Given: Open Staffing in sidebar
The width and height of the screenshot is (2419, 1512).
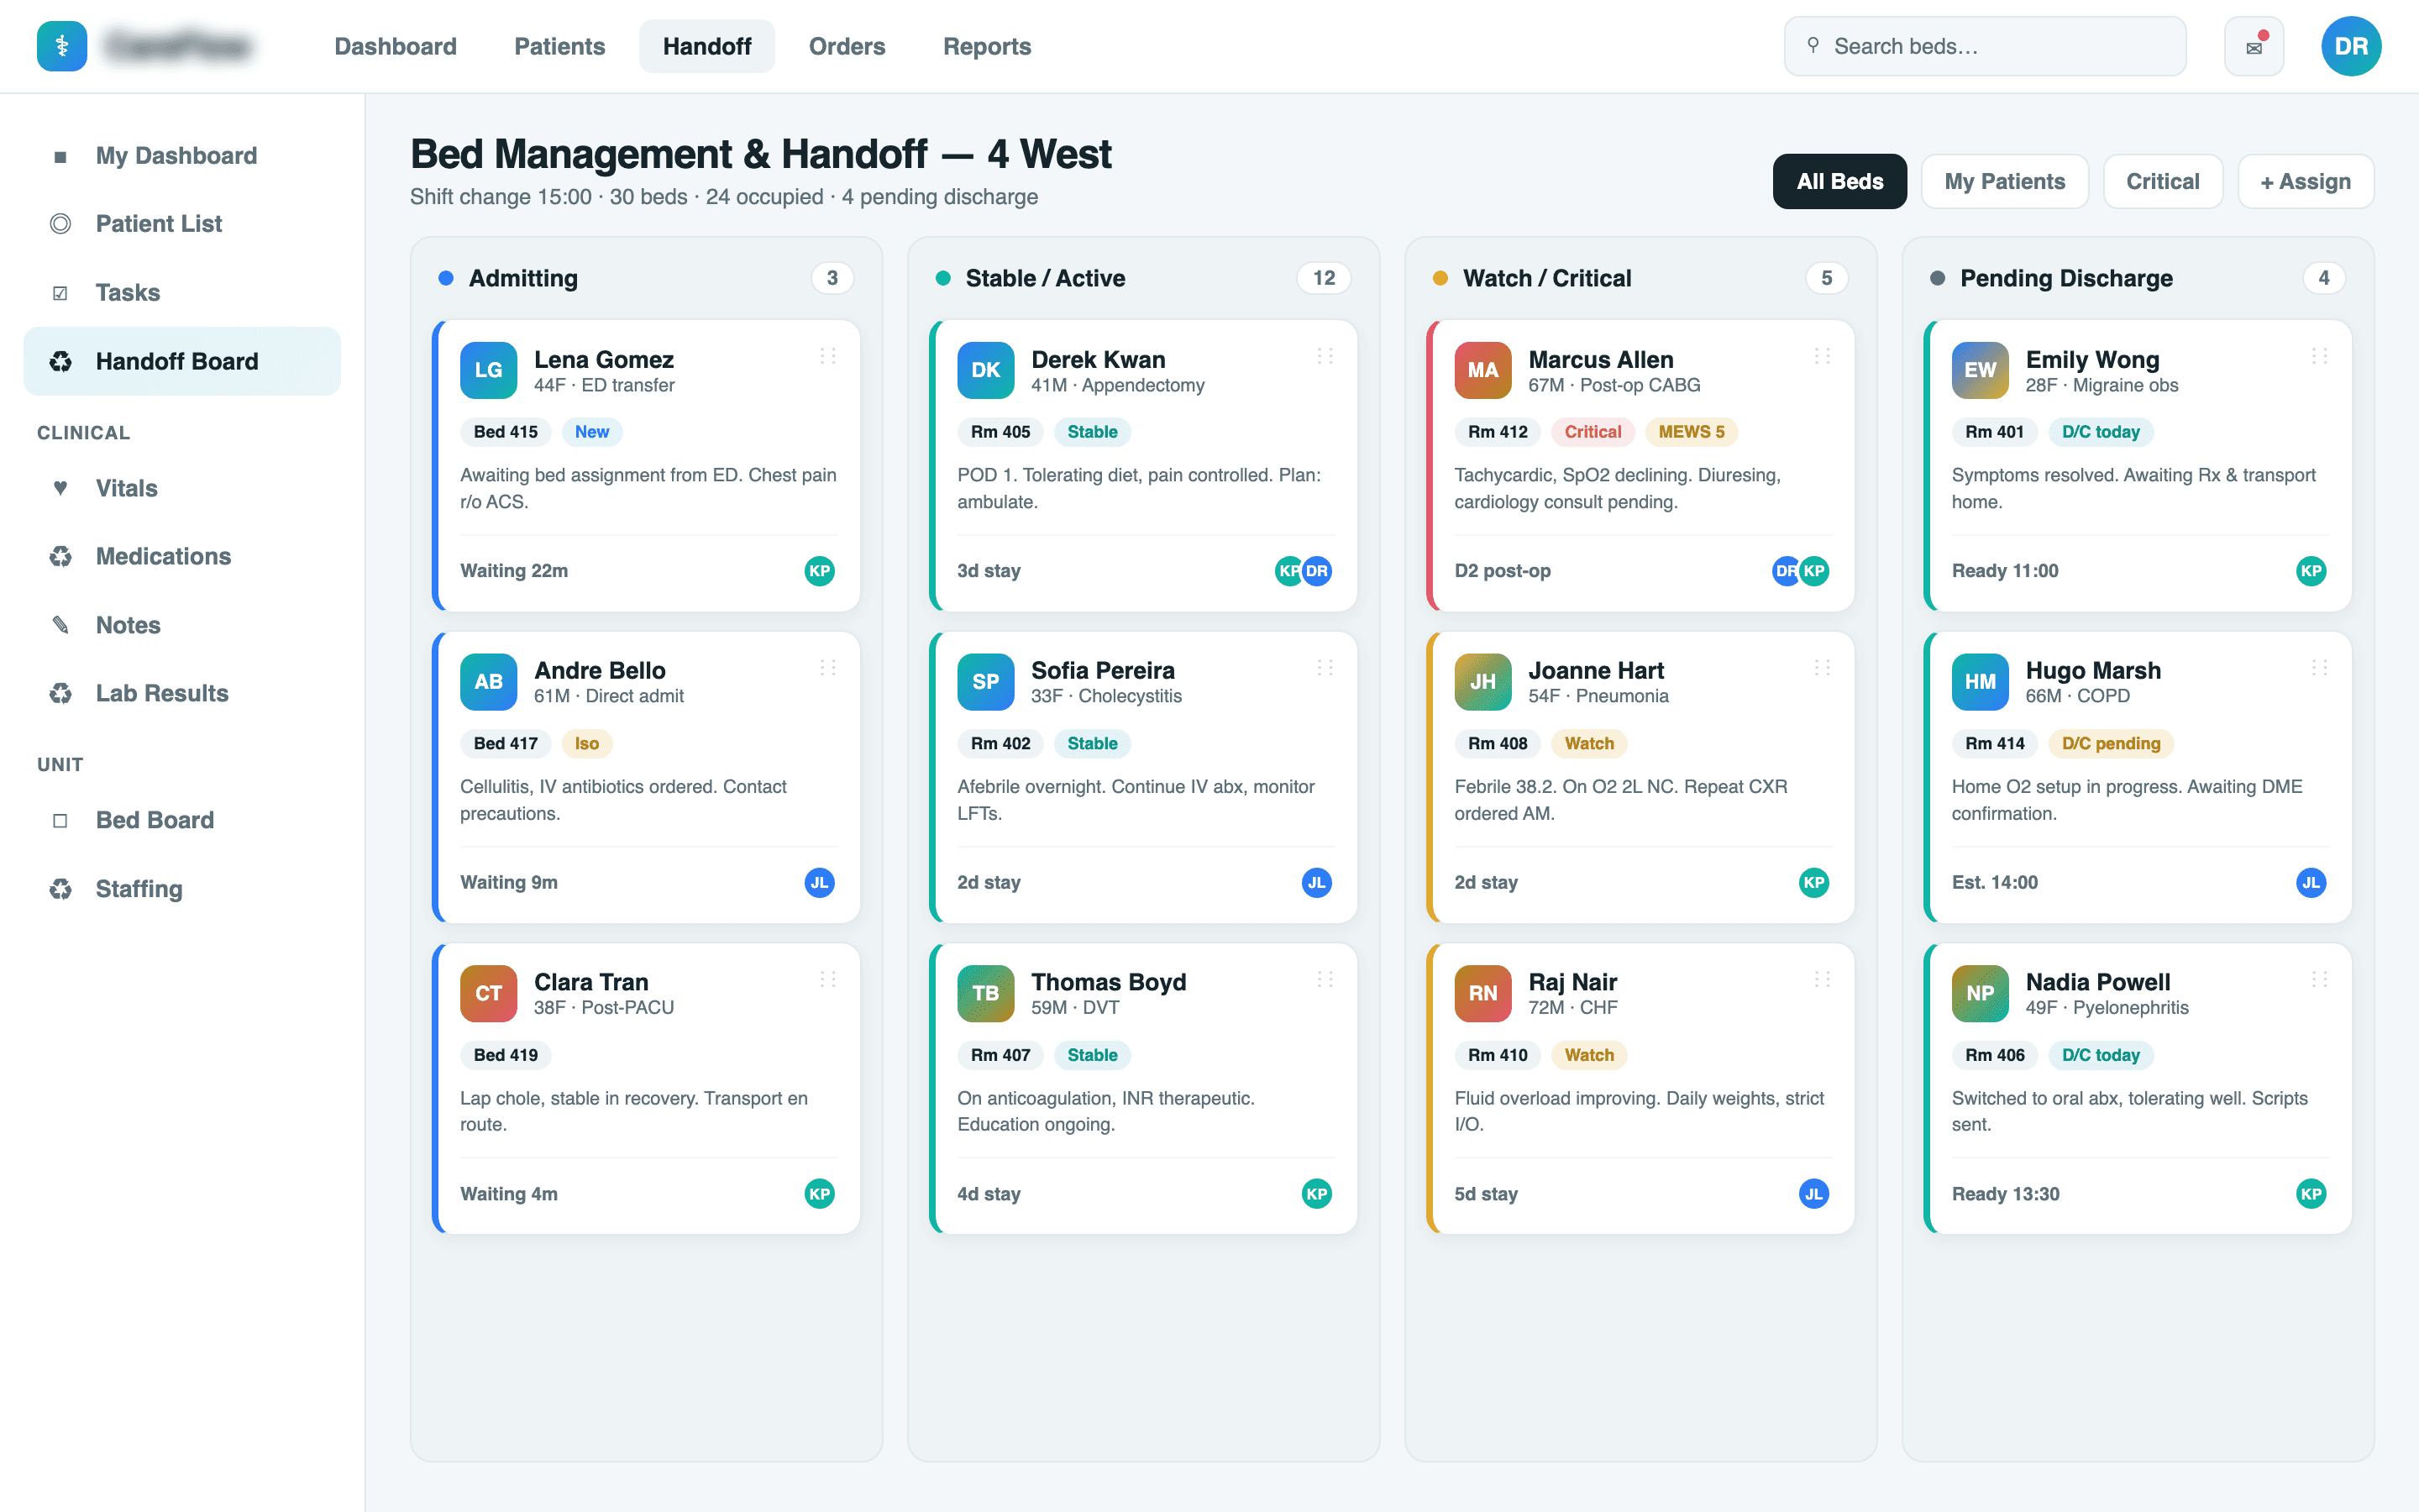Looking at the screenshot, I should [x=182, y=889].
